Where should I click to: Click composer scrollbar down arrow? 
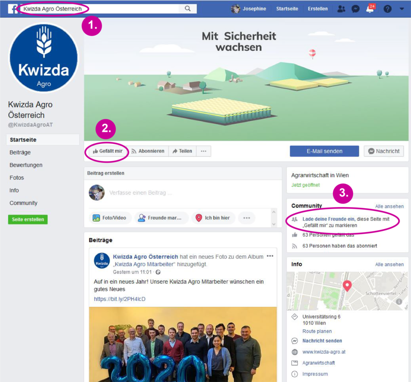[x=274, y=224]
